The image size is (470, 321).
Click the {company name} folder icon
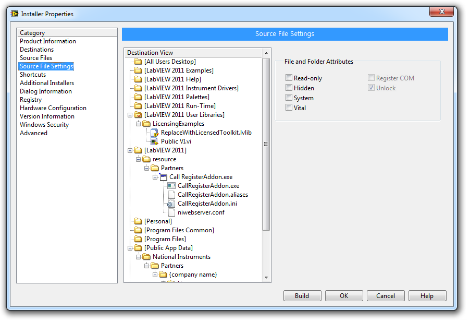pos(163,275)
